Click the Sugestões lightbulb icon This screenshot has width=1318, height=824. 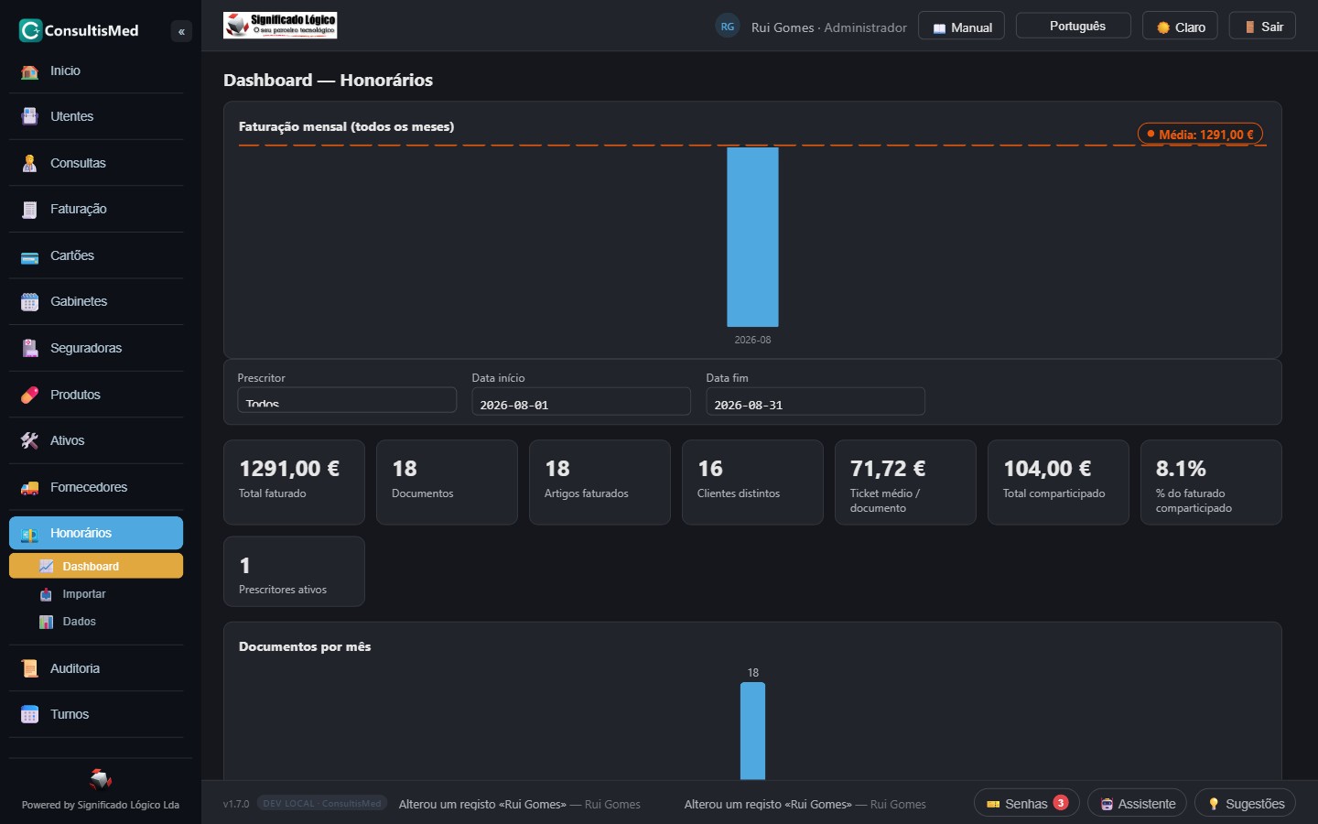[x=1214, y=804]
